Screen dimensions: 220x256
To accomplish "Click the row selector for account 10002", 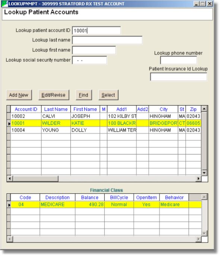I will click(x=9, y=116).
